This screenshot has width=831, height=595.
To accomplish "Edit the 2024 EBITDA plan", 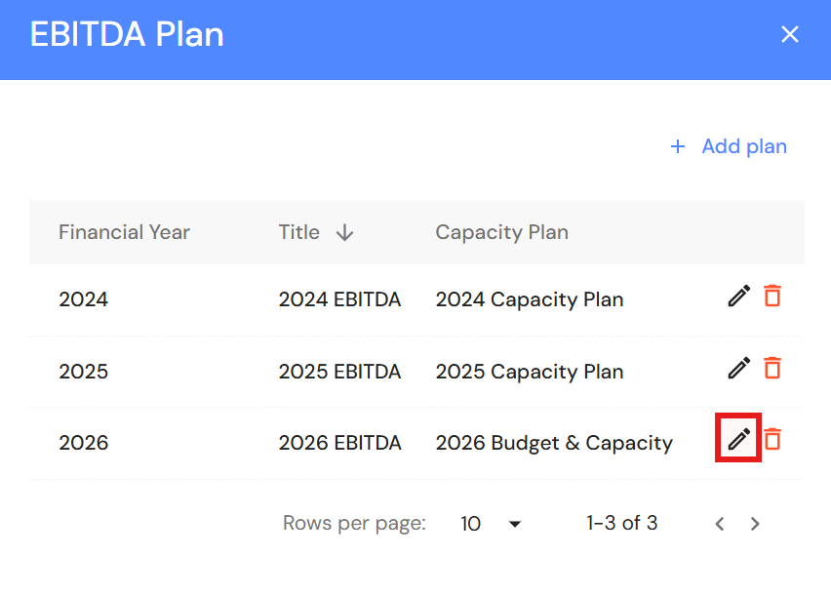I will pos(738,297).
